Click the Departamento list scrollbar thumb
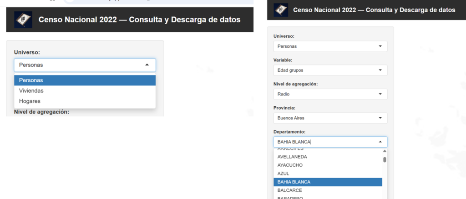This screenshot has width=466, height=199. click(x=385, y=159)
